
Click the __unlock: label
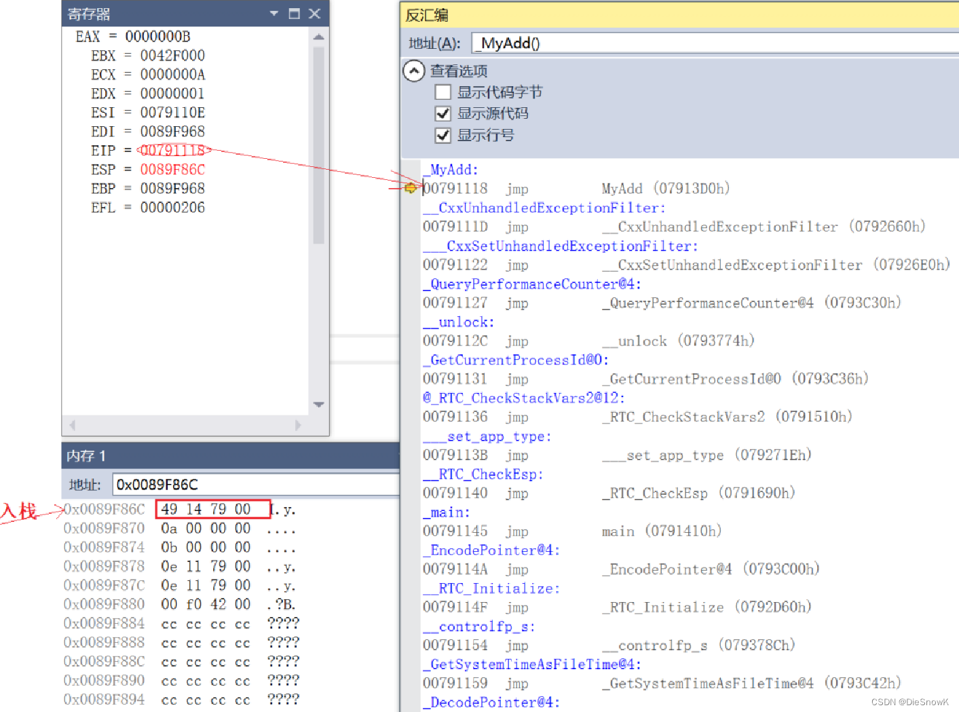tap(459, 322)
